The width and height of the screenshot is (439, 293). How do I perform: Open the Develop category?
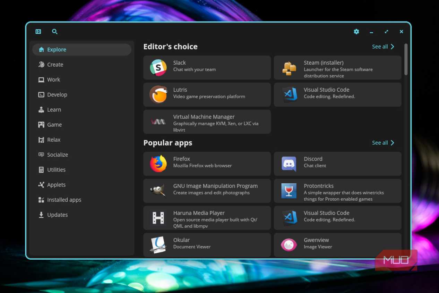click(x=82, y=94)
